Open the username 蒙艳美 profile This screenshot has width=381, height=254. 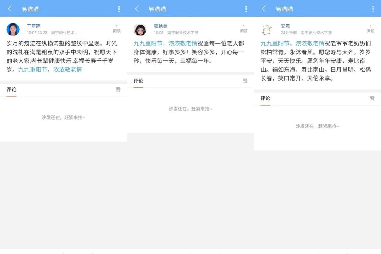161,26
